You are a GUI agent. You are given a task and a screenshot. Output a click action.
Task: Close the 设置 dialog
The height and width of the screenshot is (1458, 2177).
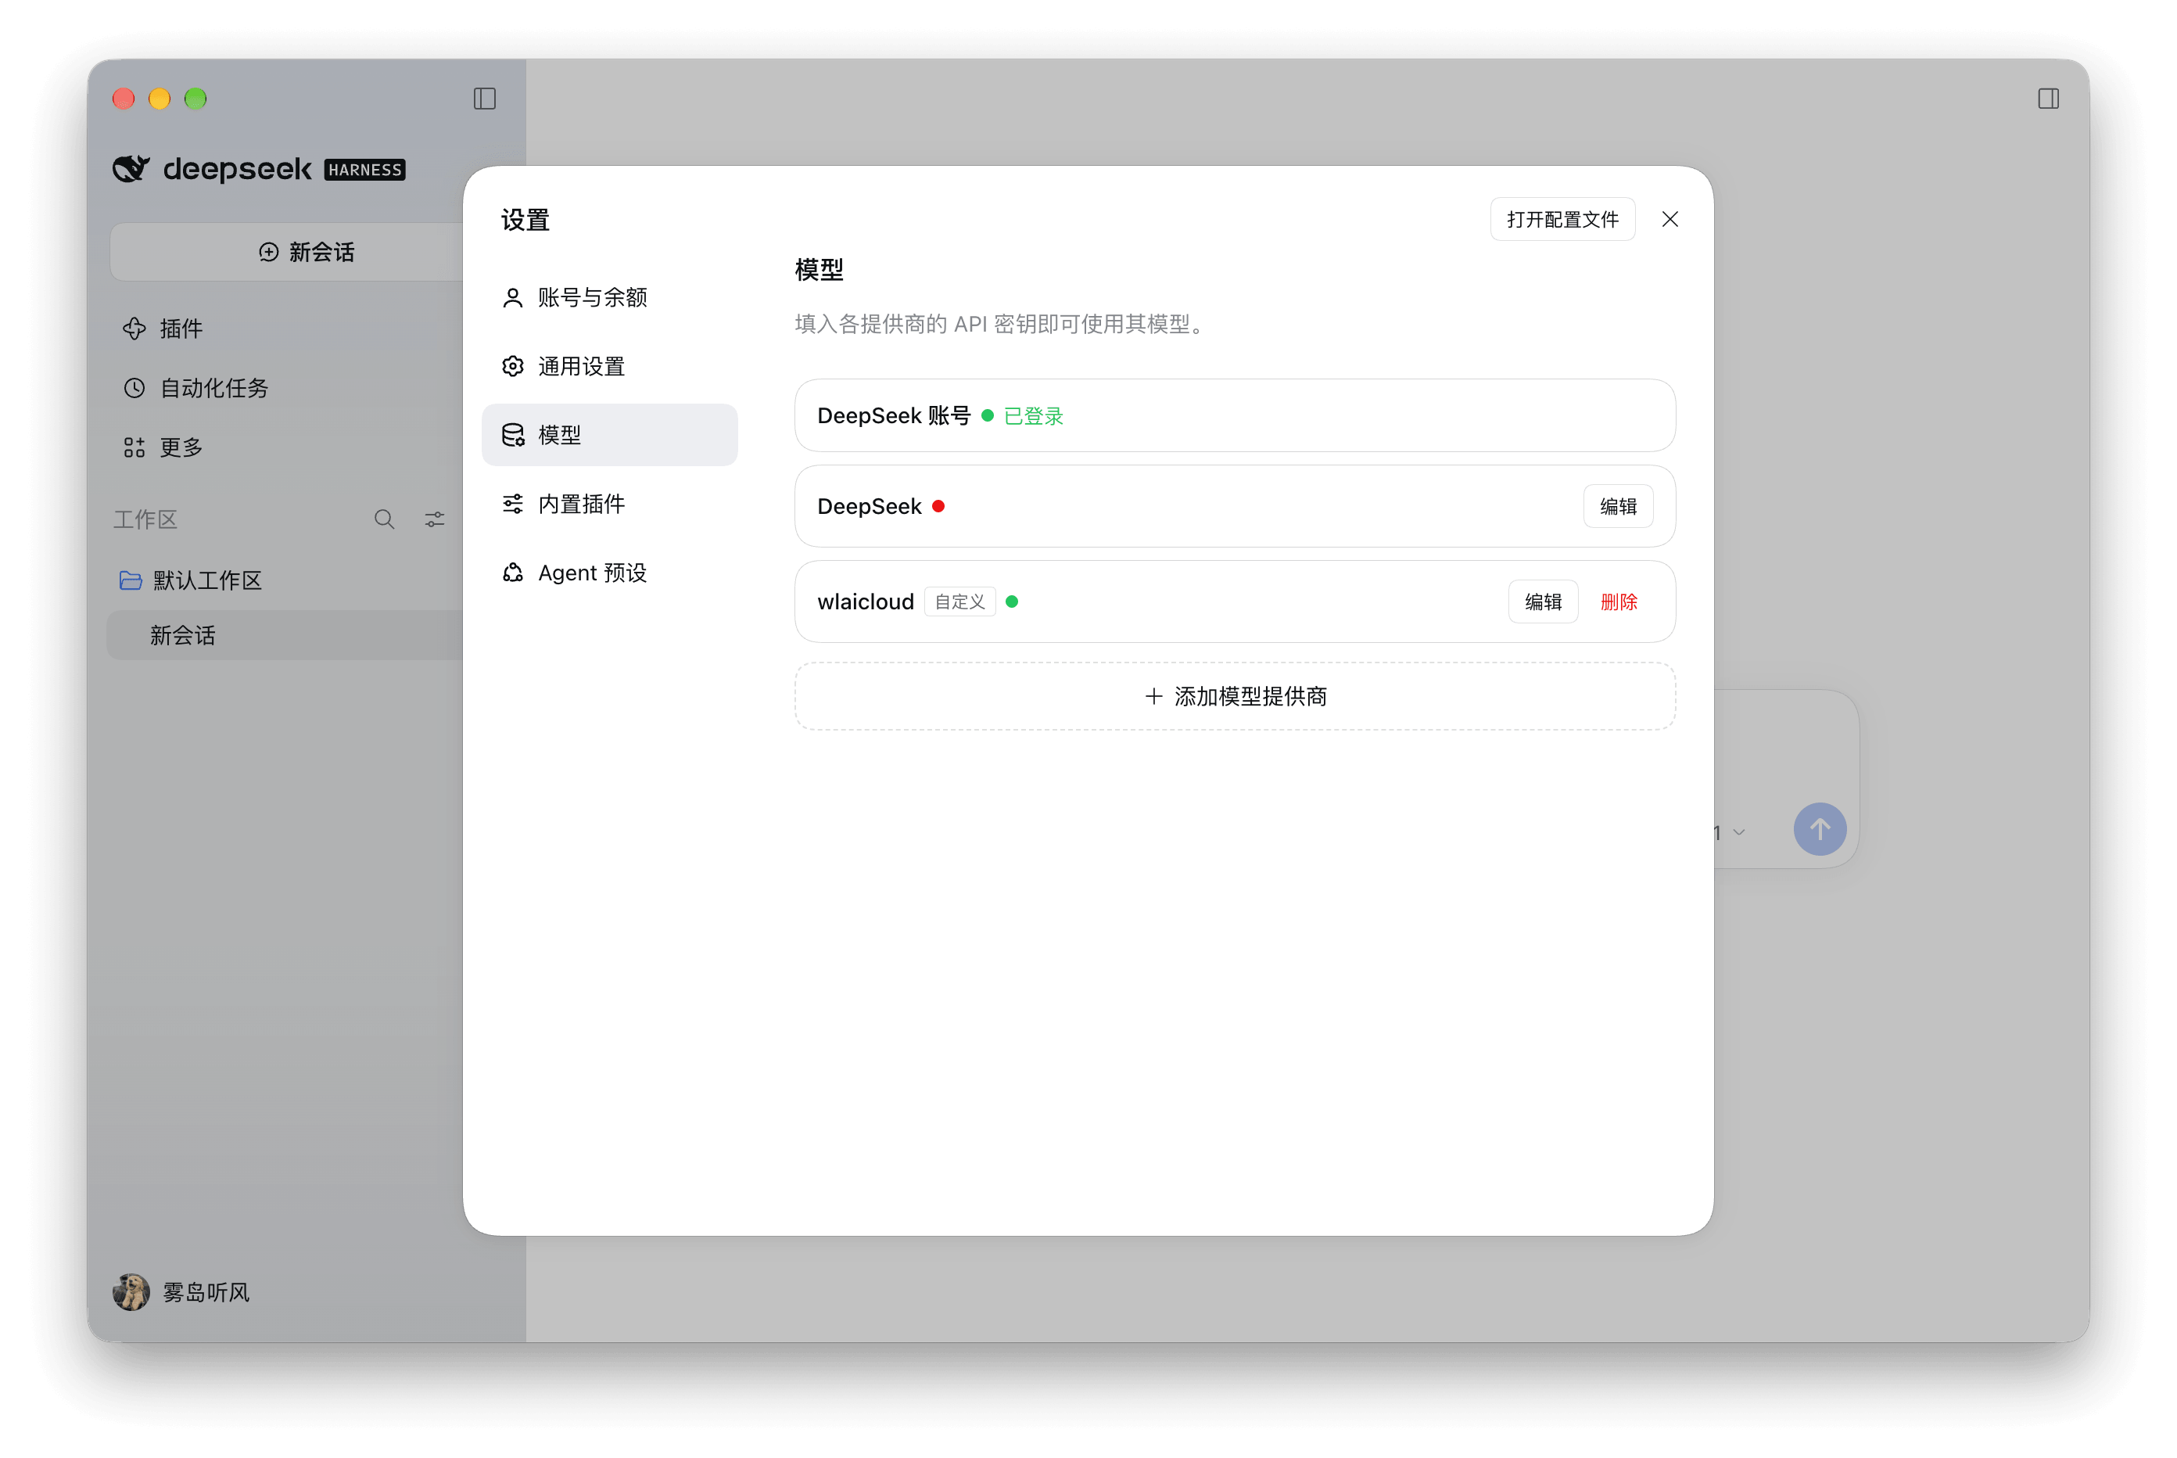1670,220
